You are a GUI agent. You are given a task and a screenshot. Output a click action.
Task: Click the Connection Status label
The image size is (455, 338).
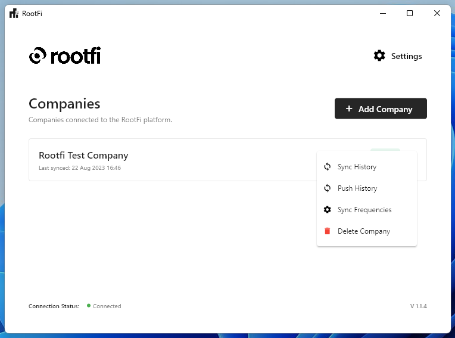click(54, 306)
